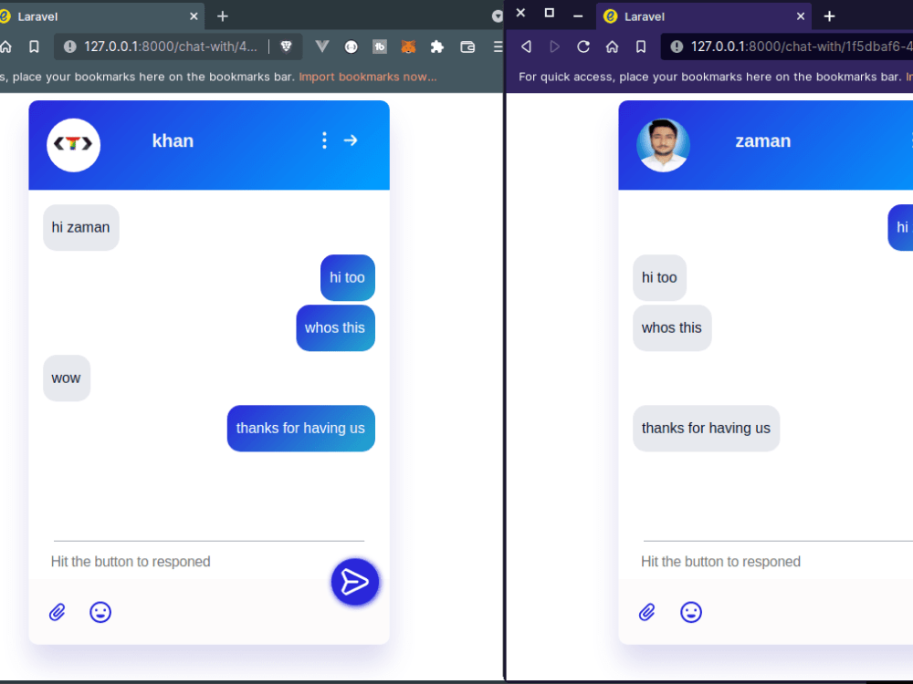Click the attachment paperclip in zaman chat
The width and height of the screenshot is (913, 684).
coord(647,612)
